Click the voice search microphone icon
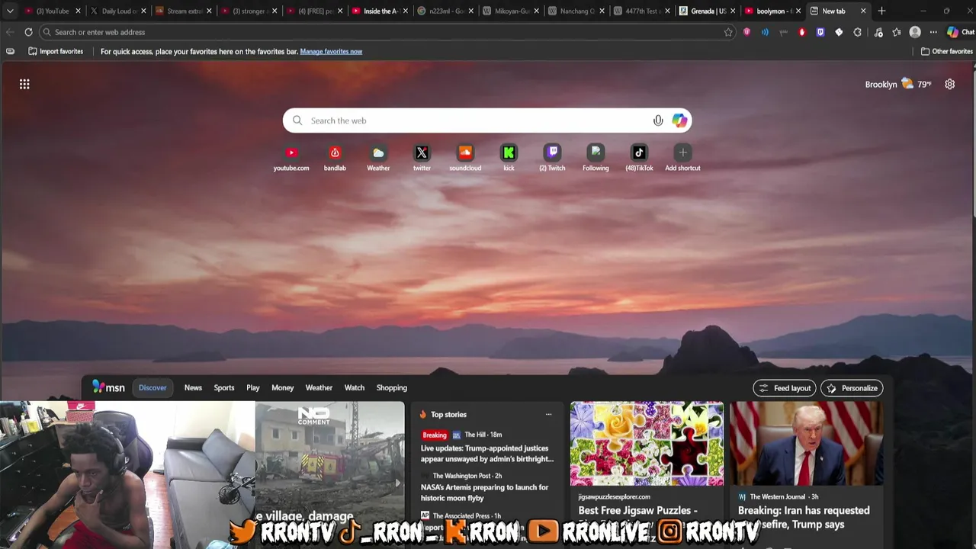 point(658,120)
